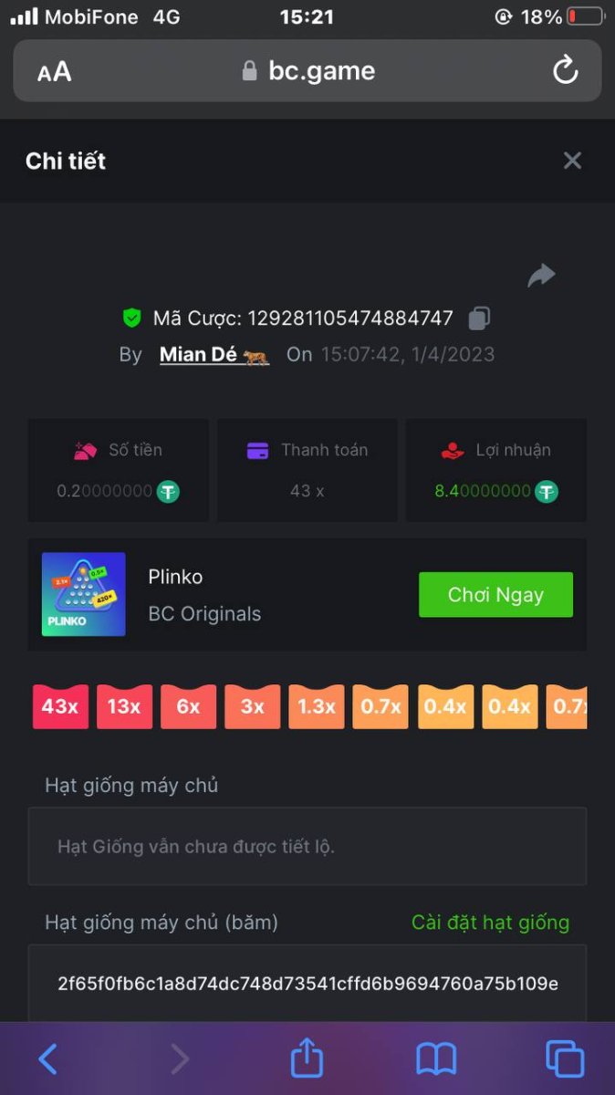Tap the server seed hash field

307,984
